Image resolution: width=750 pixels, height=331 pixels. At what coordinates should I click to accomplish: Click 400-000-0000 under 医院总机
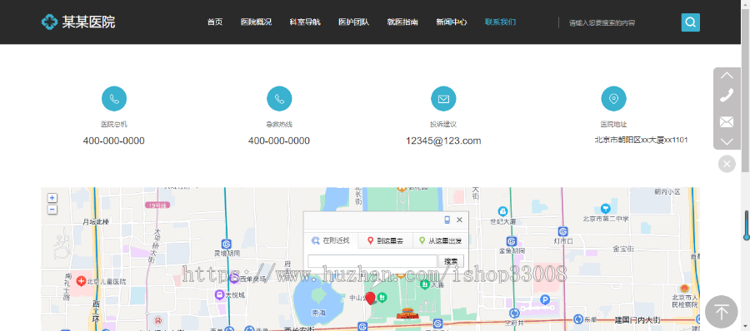point(114,141)
